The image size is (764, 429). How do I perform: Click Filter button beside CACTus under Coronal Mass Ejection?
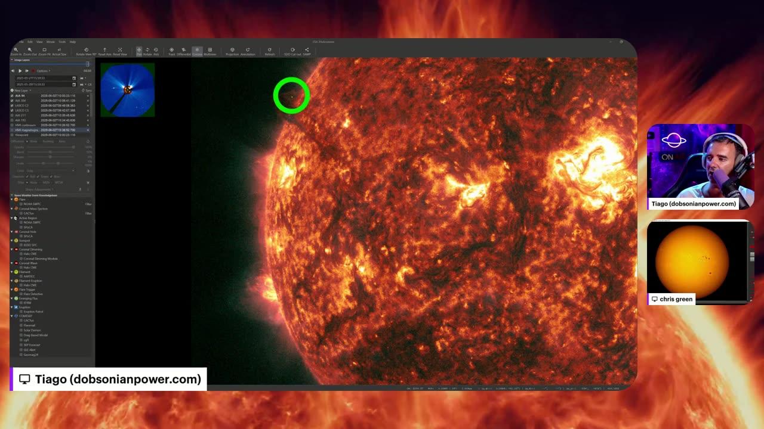(x=88, y=213)
